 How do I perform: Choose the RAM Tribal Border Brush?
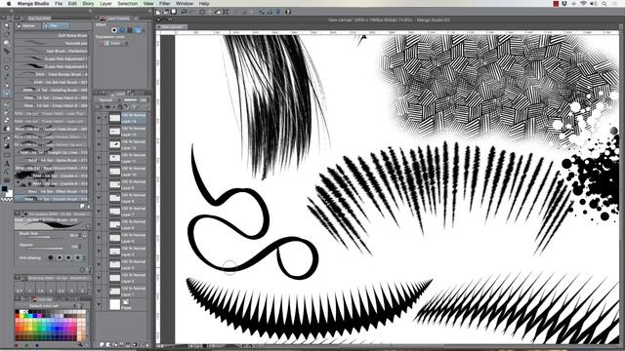click(51, 74)
